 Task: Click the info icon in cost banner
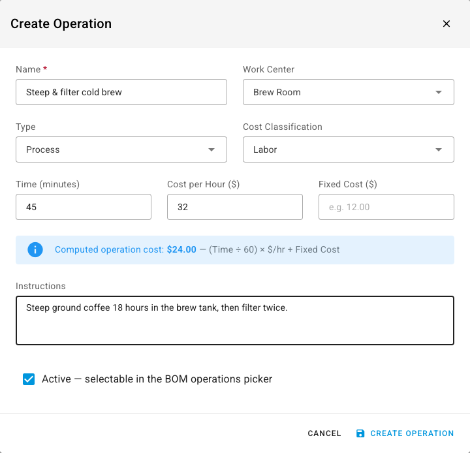point(35,250)
